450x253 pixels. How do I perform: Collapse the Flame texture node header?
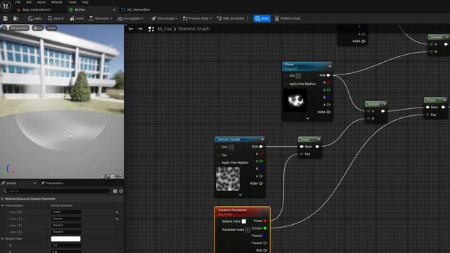pos(330,66)
